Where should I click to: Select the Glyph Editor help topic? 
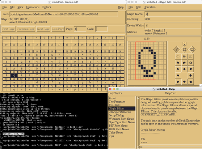(x=122, y=108)
